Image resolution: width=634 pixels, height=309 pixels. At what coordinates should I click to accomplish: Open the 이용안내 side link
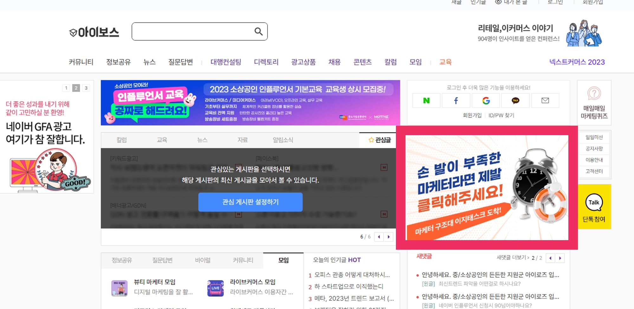pos(594,160)
